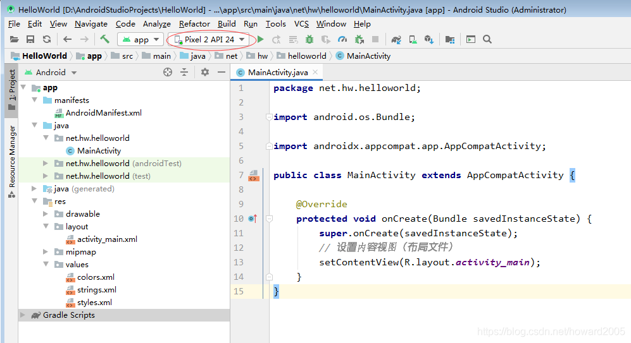Open the Android project view dropdown
The height and width of the screenshot is (343, 631).
[51, 72]
